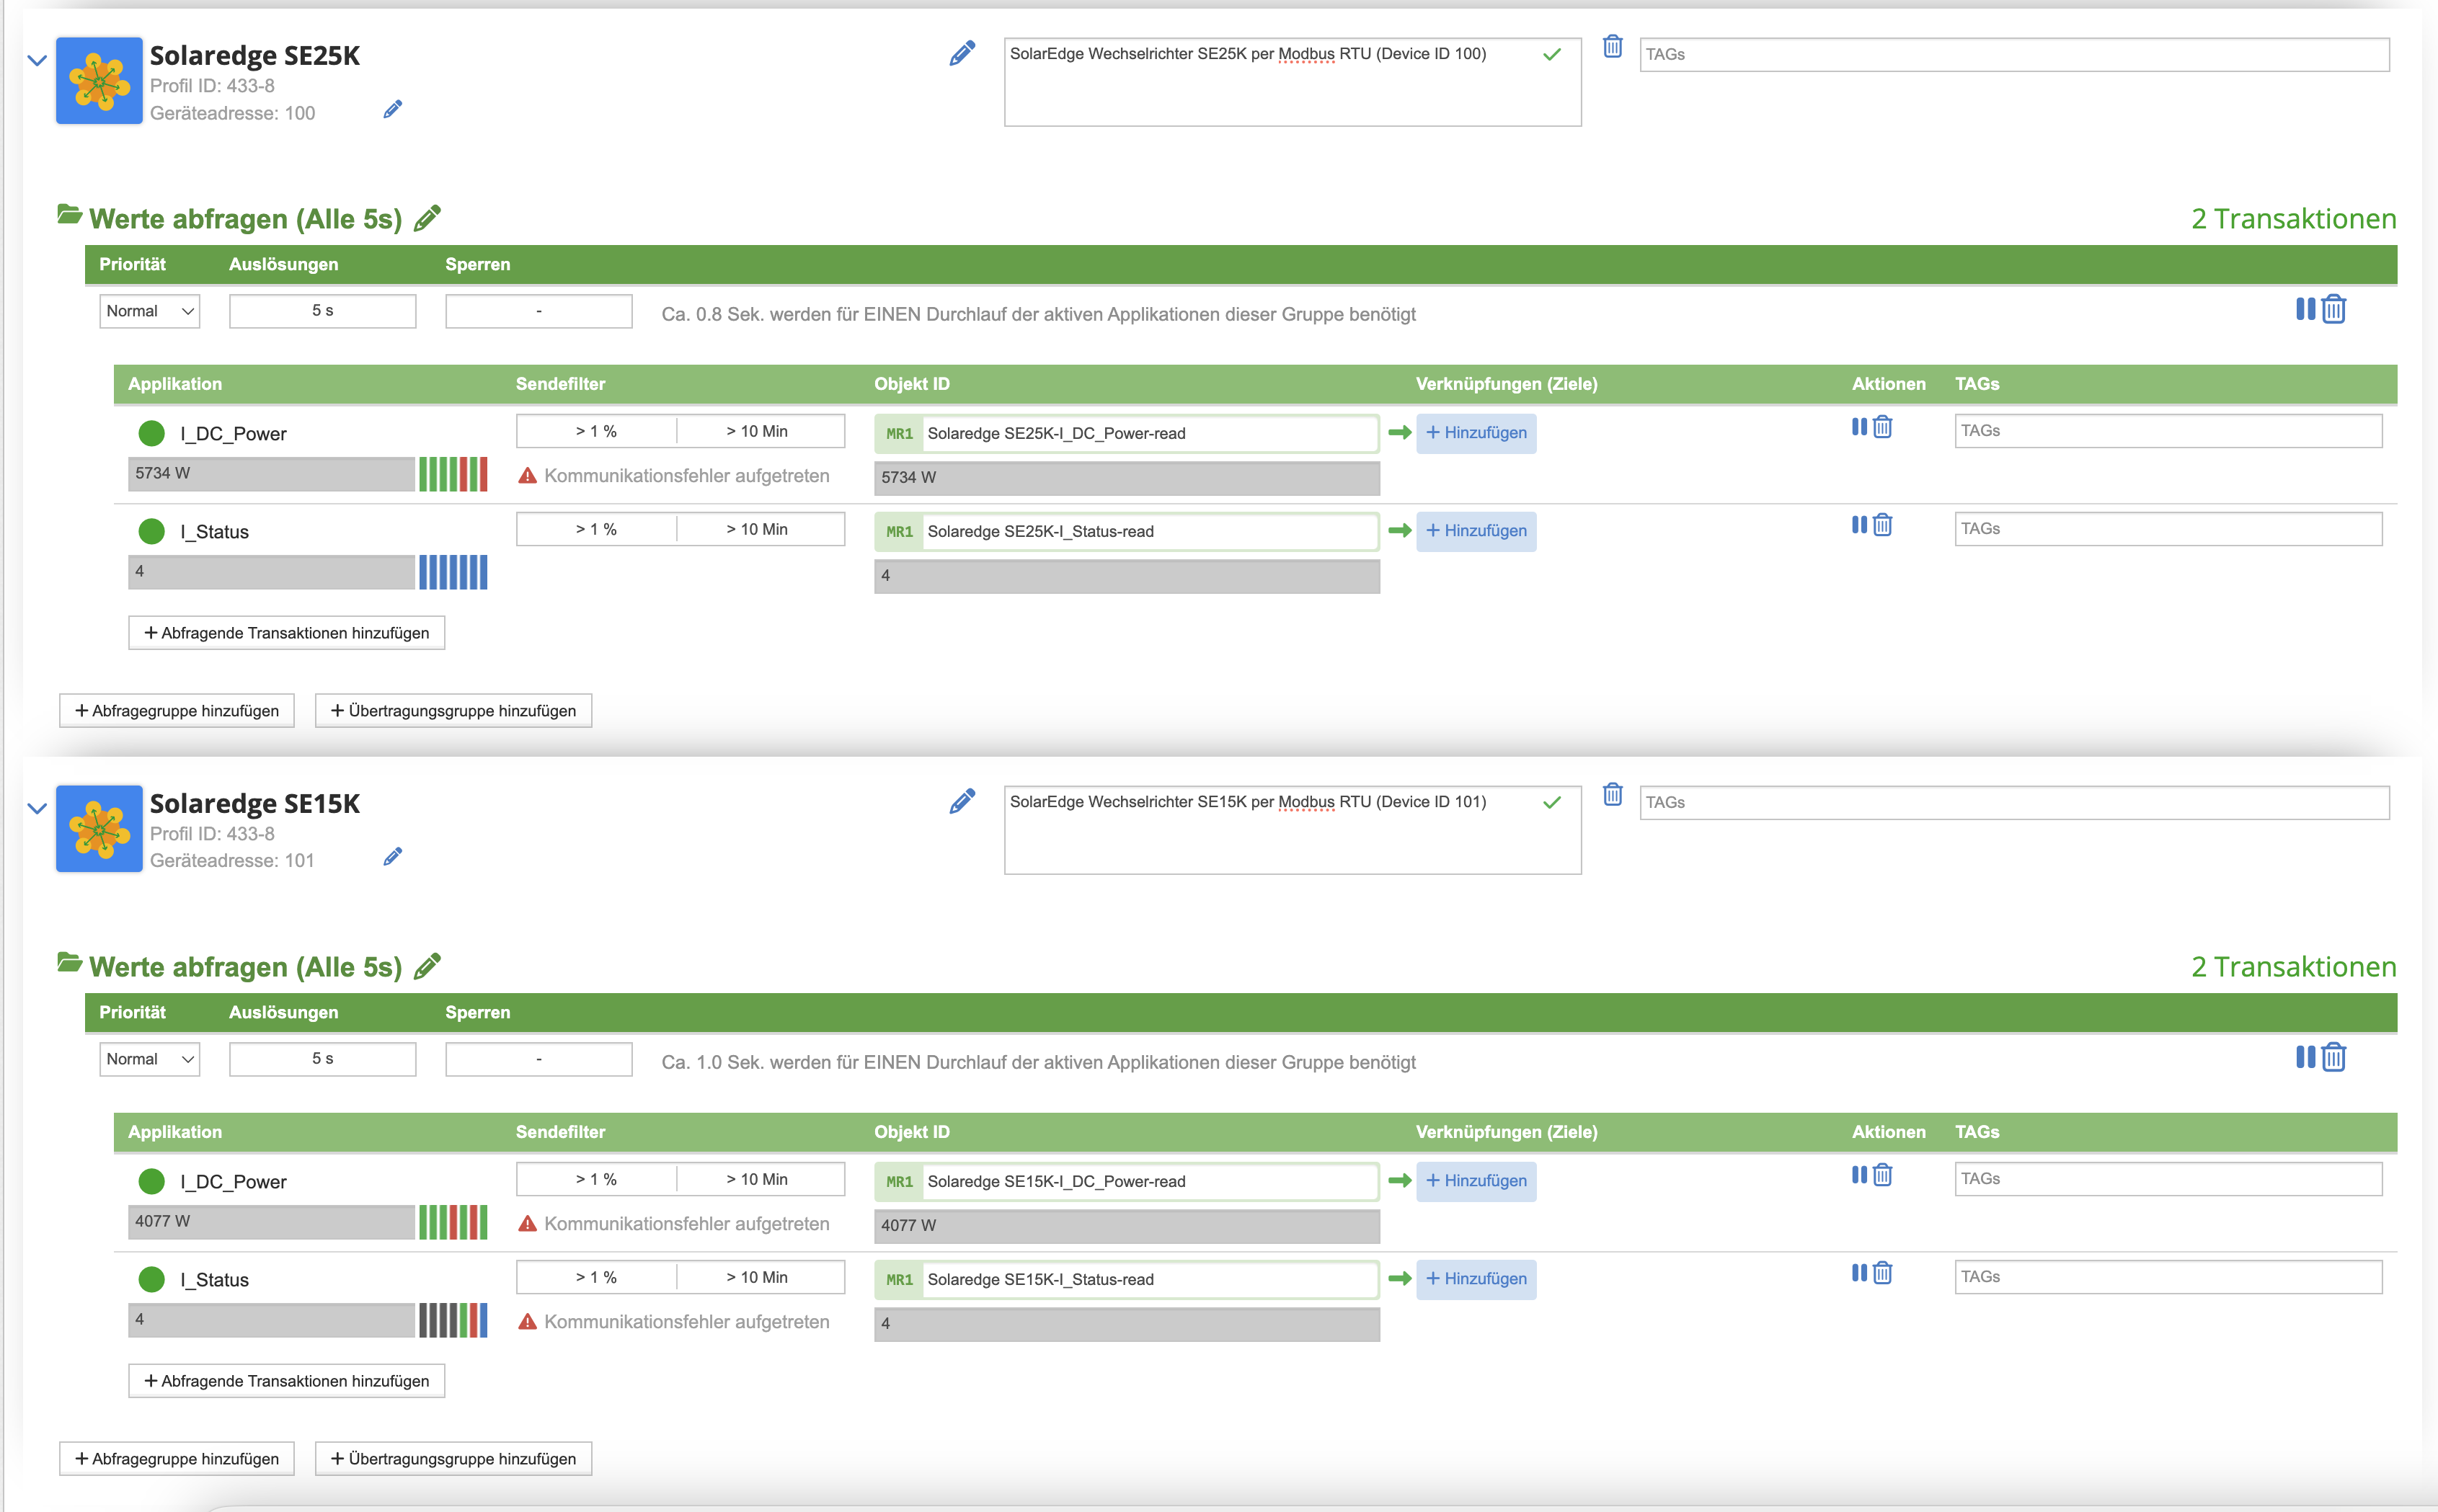This screenshot has width=2438, height=1512.
Task: Add link for SE15K-I_DC_Power-read via Hinzufügen
Action: pyautogui.click(x=1476, y=1181)
